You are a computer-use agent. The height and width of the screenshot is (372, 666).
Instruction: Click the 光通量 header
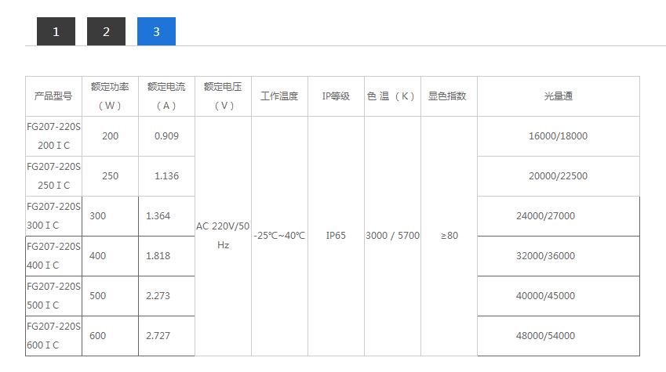[x=558, y=96]
